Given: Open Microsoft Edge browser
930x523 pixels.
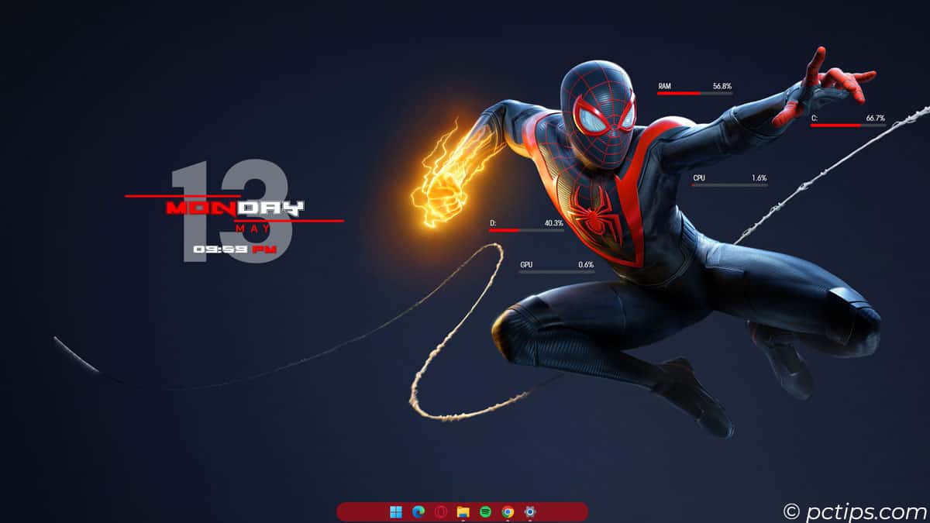Looking at the screenshot, I should click(418, 511).
